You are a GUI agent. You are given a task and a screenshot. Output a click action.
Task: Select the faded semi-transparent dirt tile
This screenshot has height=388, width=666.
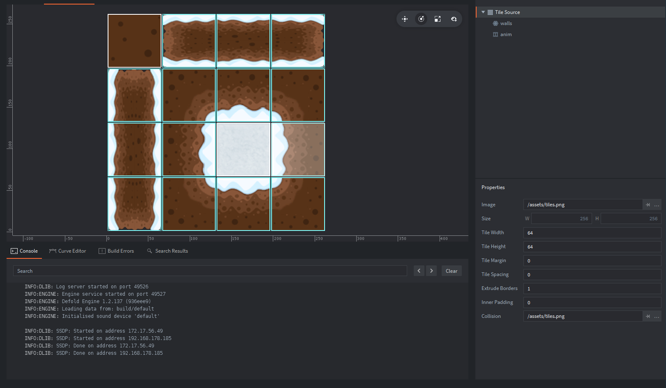click(x=298, y=149)
